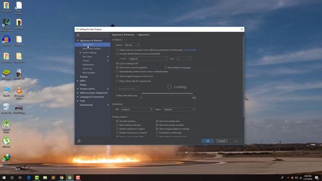
Task: Select Path Variables settings page
Action: [89, 72]
